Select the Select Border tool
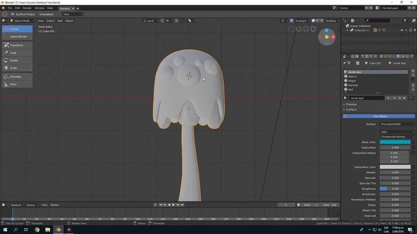The height and width of the screenshot is (234, 417). [x=18, y=36]
